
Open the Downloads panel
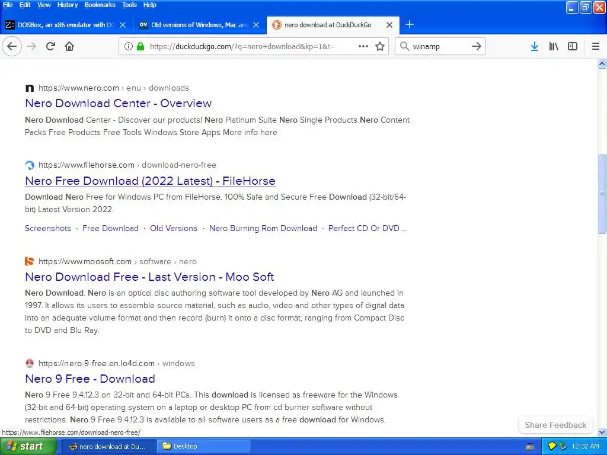pos(535,46)
